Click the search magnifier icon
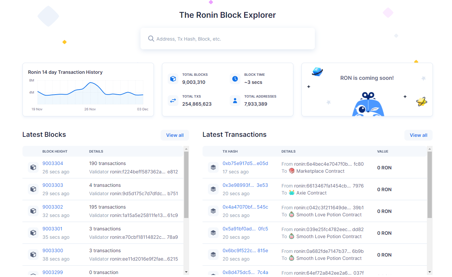The height and width of the screenshot is (277, 452). tap(151, 39)
